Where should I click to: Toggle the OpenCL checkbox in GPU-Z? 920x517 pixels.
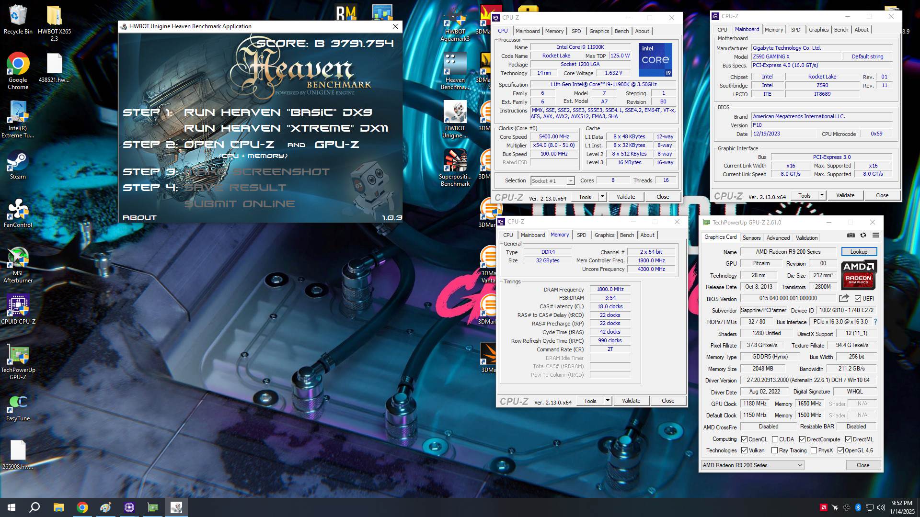tap(744, 439)
